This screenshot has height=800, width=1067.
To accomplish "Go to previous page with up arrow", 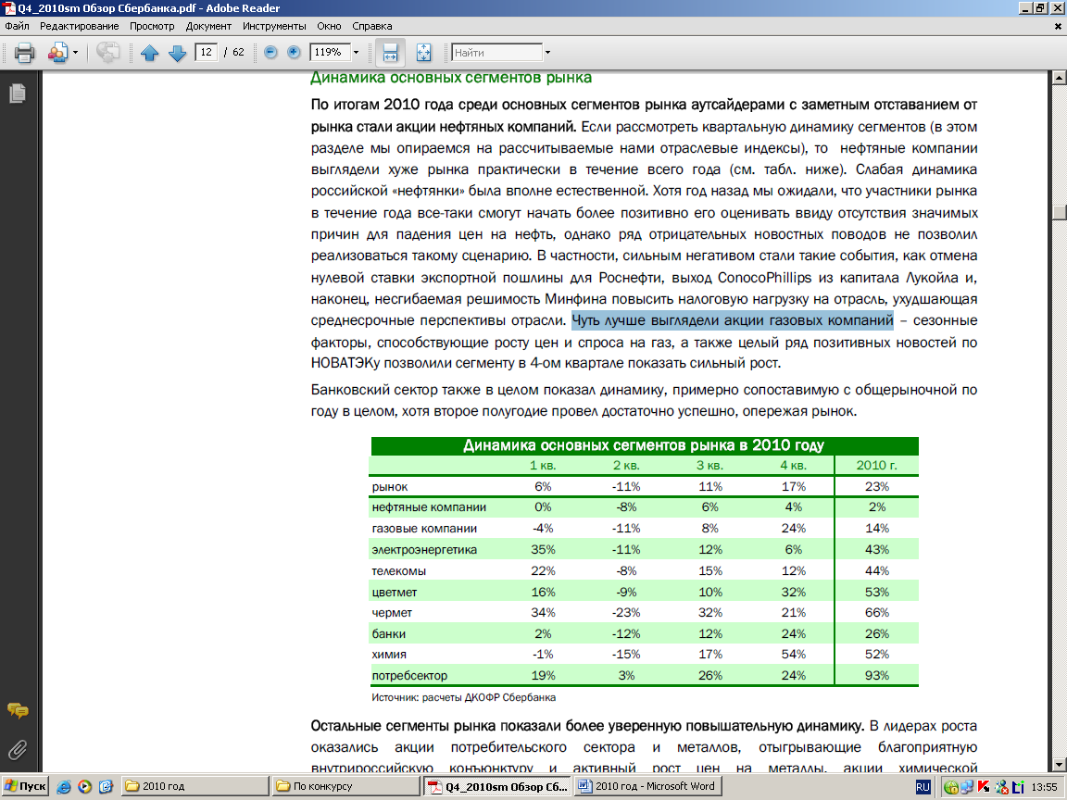I will (x=150, y=53).
